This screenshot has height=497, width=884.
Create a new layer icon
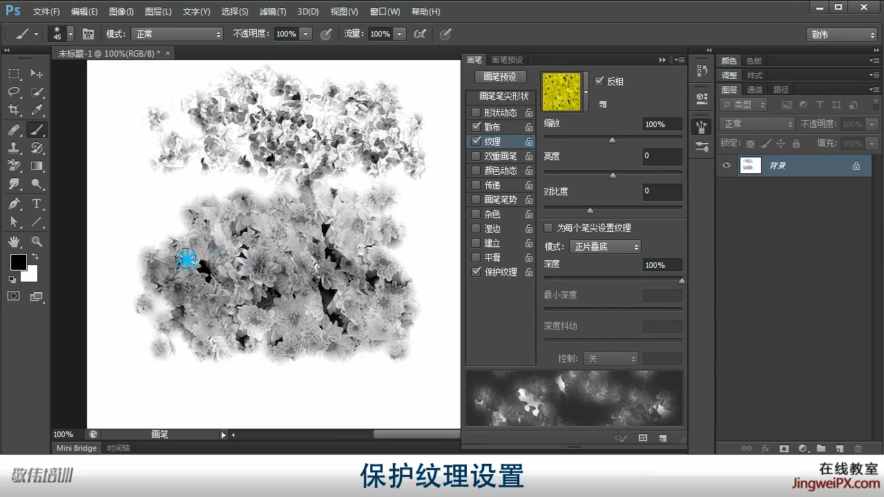[x=840, y=448]
